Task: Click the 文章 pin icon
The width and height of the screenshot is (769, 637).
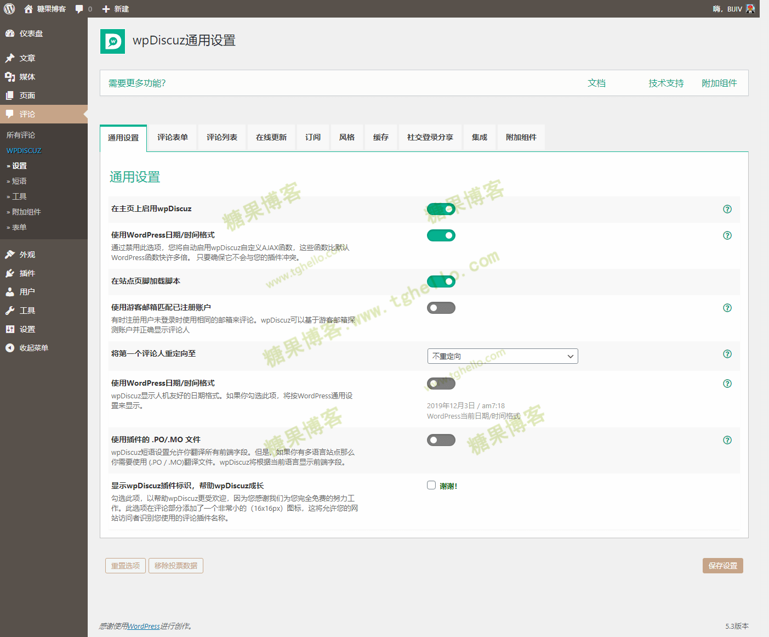Action: point(10,58)
